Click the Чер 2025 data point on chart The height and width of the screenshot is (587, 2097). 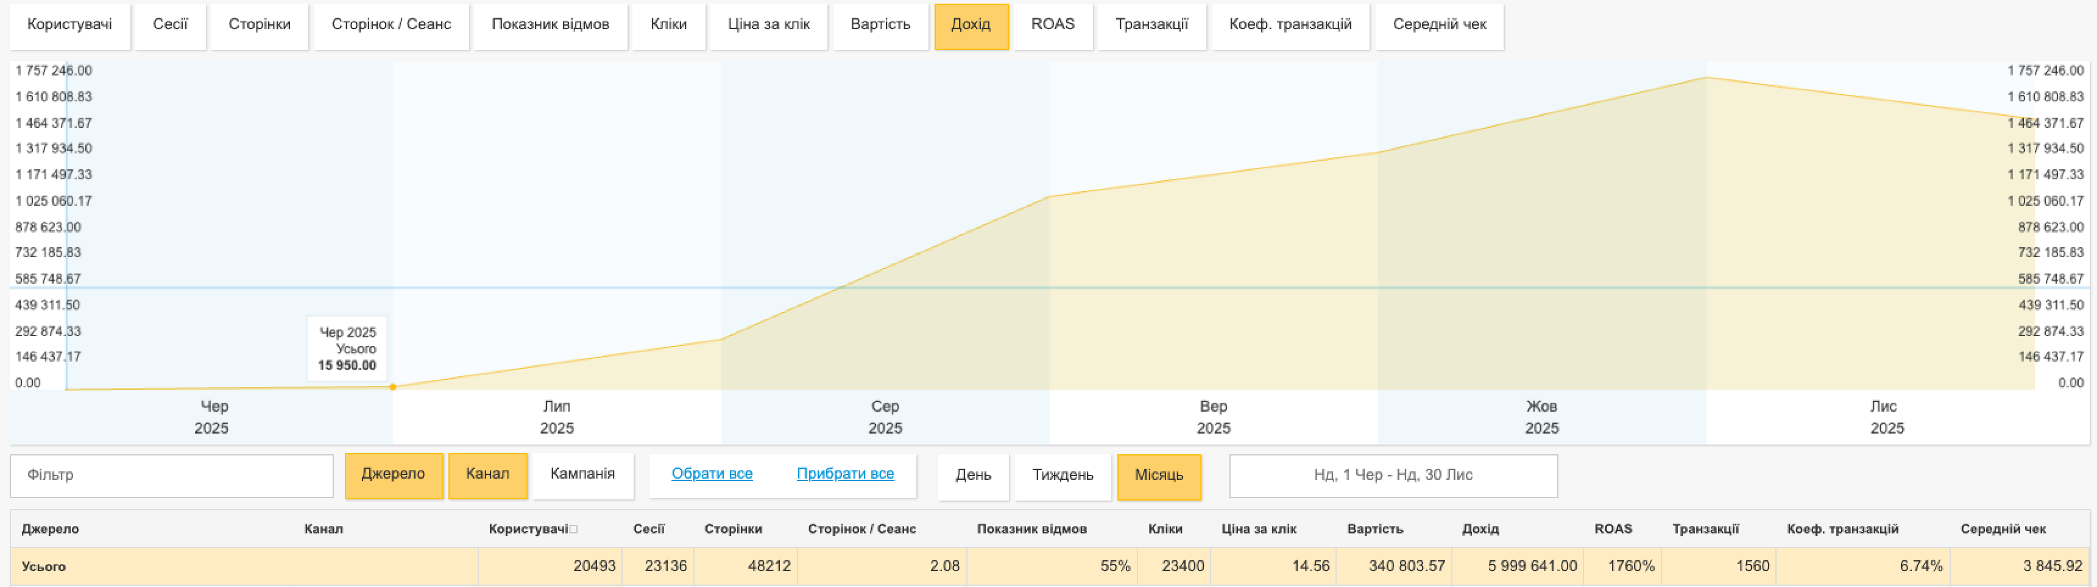[x=392, y=387]
